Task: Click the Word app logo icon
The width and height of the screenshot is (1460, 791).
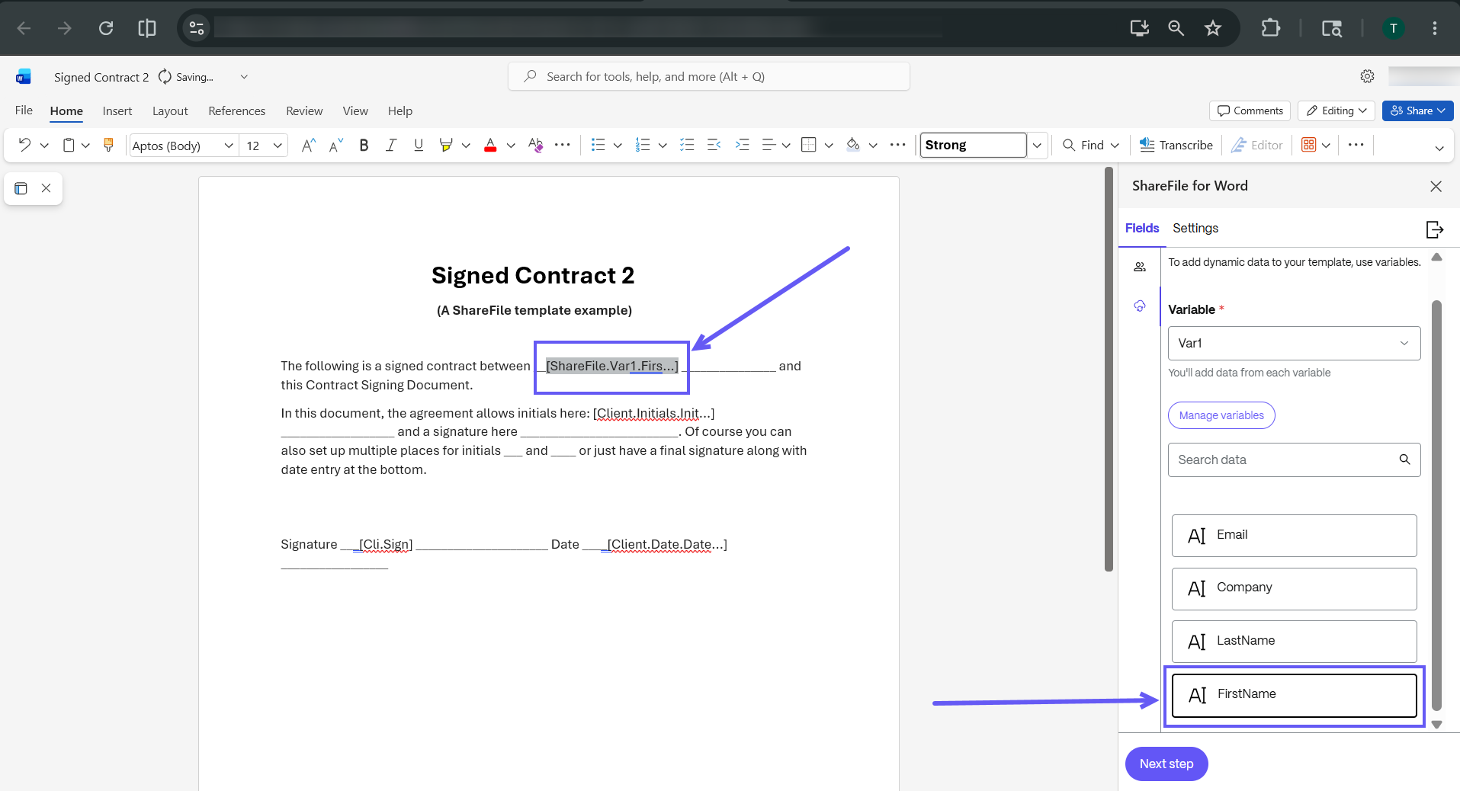Action: coord(24,77)
